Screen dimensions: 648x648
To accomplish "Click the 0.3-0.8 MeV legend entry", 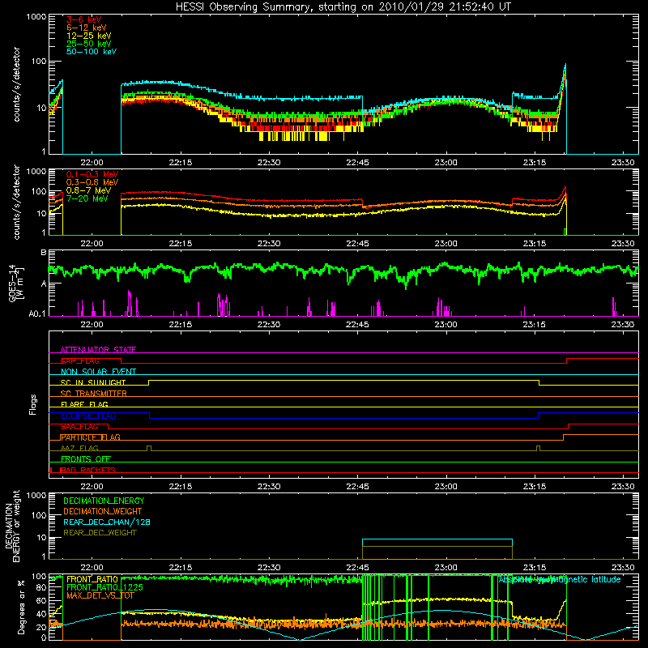I will click(92, 182).
